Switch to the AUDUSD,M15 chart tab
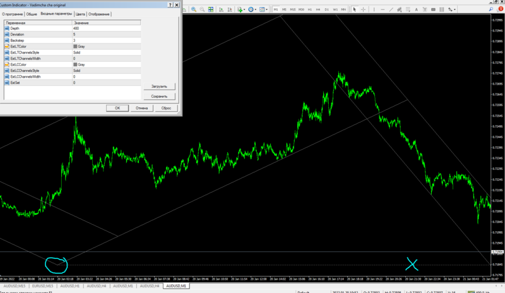This screenshot has height=293, width=505. click(14, 286)
